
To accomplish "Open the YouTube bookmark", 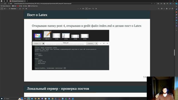I will [x=20, y=6].
